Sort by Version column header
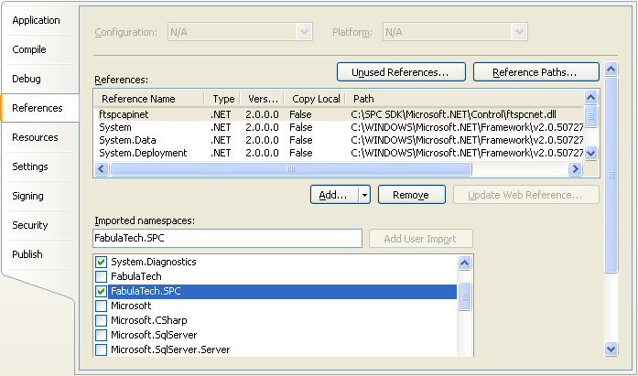 262,99
